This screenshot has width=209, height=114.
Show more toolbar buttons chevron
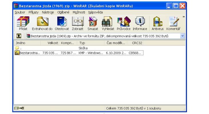click(184, 17)
